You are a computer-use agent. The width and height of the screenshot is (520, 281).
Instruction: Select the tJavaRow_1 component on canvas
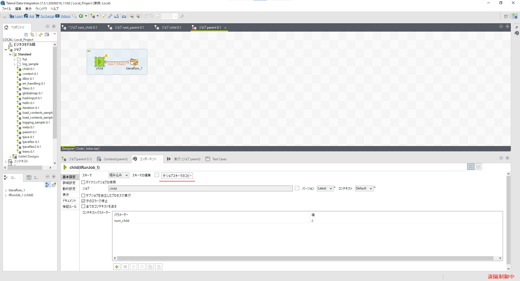pyautogui.click(x=134, y=62)
